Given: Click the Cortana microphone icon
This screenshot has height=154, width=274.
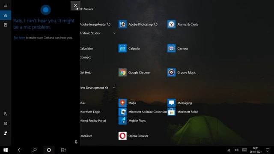Looking at the screenshot, I should (x=76, y=142).
